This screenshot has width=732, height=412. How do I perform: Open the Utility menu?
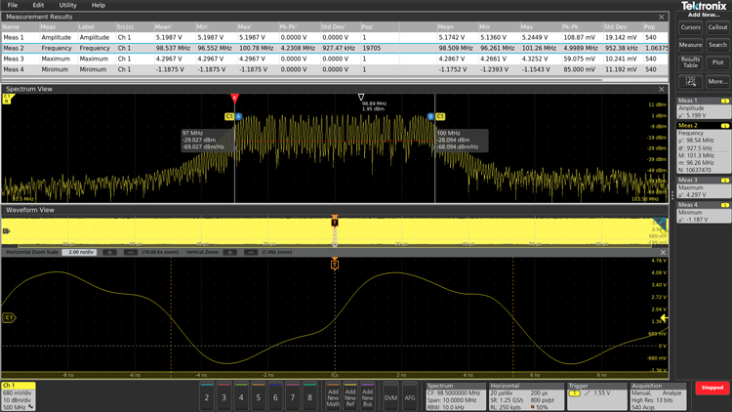tap(67, 5)
